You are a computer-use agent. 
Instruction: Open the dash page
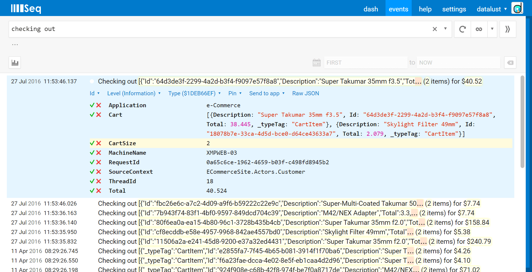point(371,9)
